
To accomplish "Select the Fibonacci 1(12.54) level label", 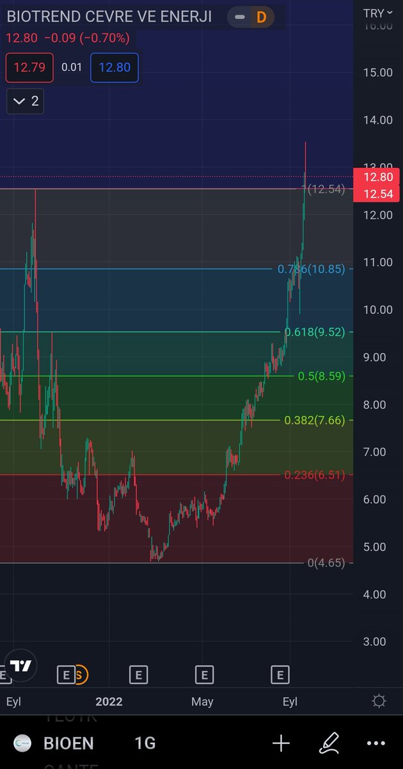I will pyautogui.click(x=323, y=189).
